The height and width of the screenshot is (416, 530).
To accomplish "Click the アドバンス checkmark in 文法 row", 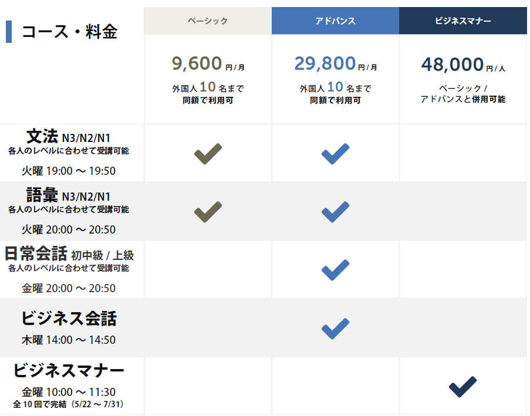I will click(335, 154).
